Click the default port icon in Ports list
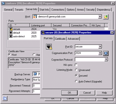The width and height of the screenshot is (116, 104). coord(11,33)
